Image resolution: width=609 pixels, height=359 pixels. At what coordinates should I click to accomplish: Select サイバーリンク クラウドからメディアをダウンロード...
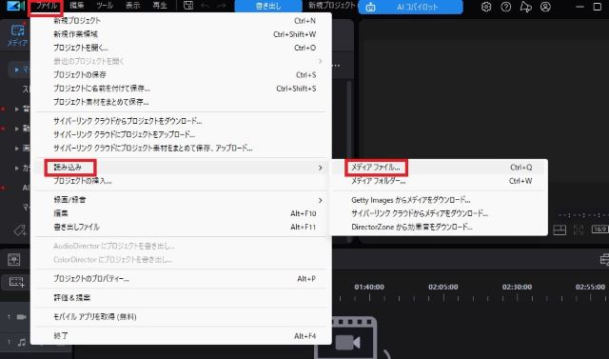click(x=439, y=213)
